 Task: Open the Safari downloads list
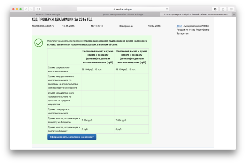click(x=215, y=9)
